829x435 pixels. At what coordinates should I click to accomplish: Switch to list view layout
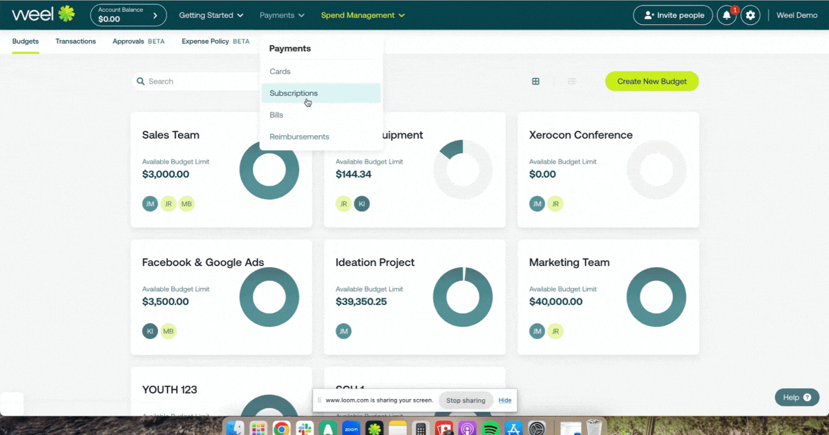[572, 81]
